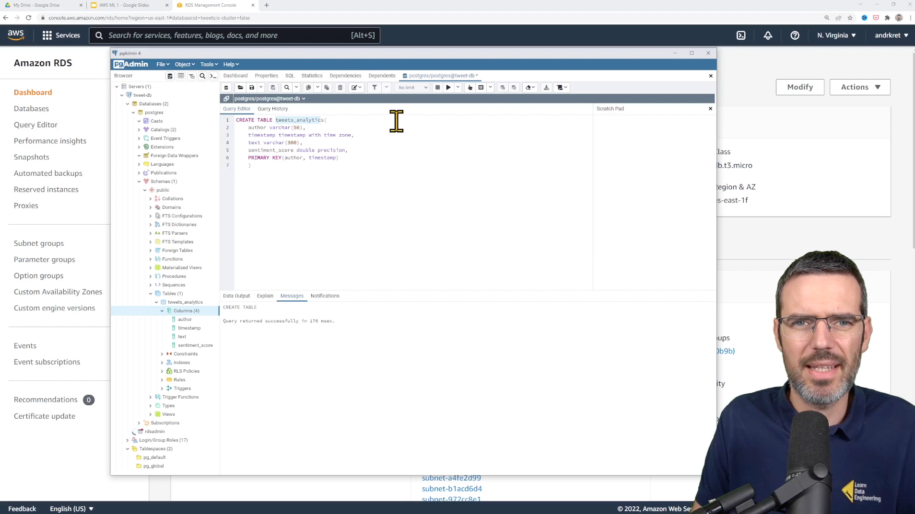Viewport: 915px width, 514px height.
Task: Open the Actions dropdown in RDS console
Action: (860, 87)
